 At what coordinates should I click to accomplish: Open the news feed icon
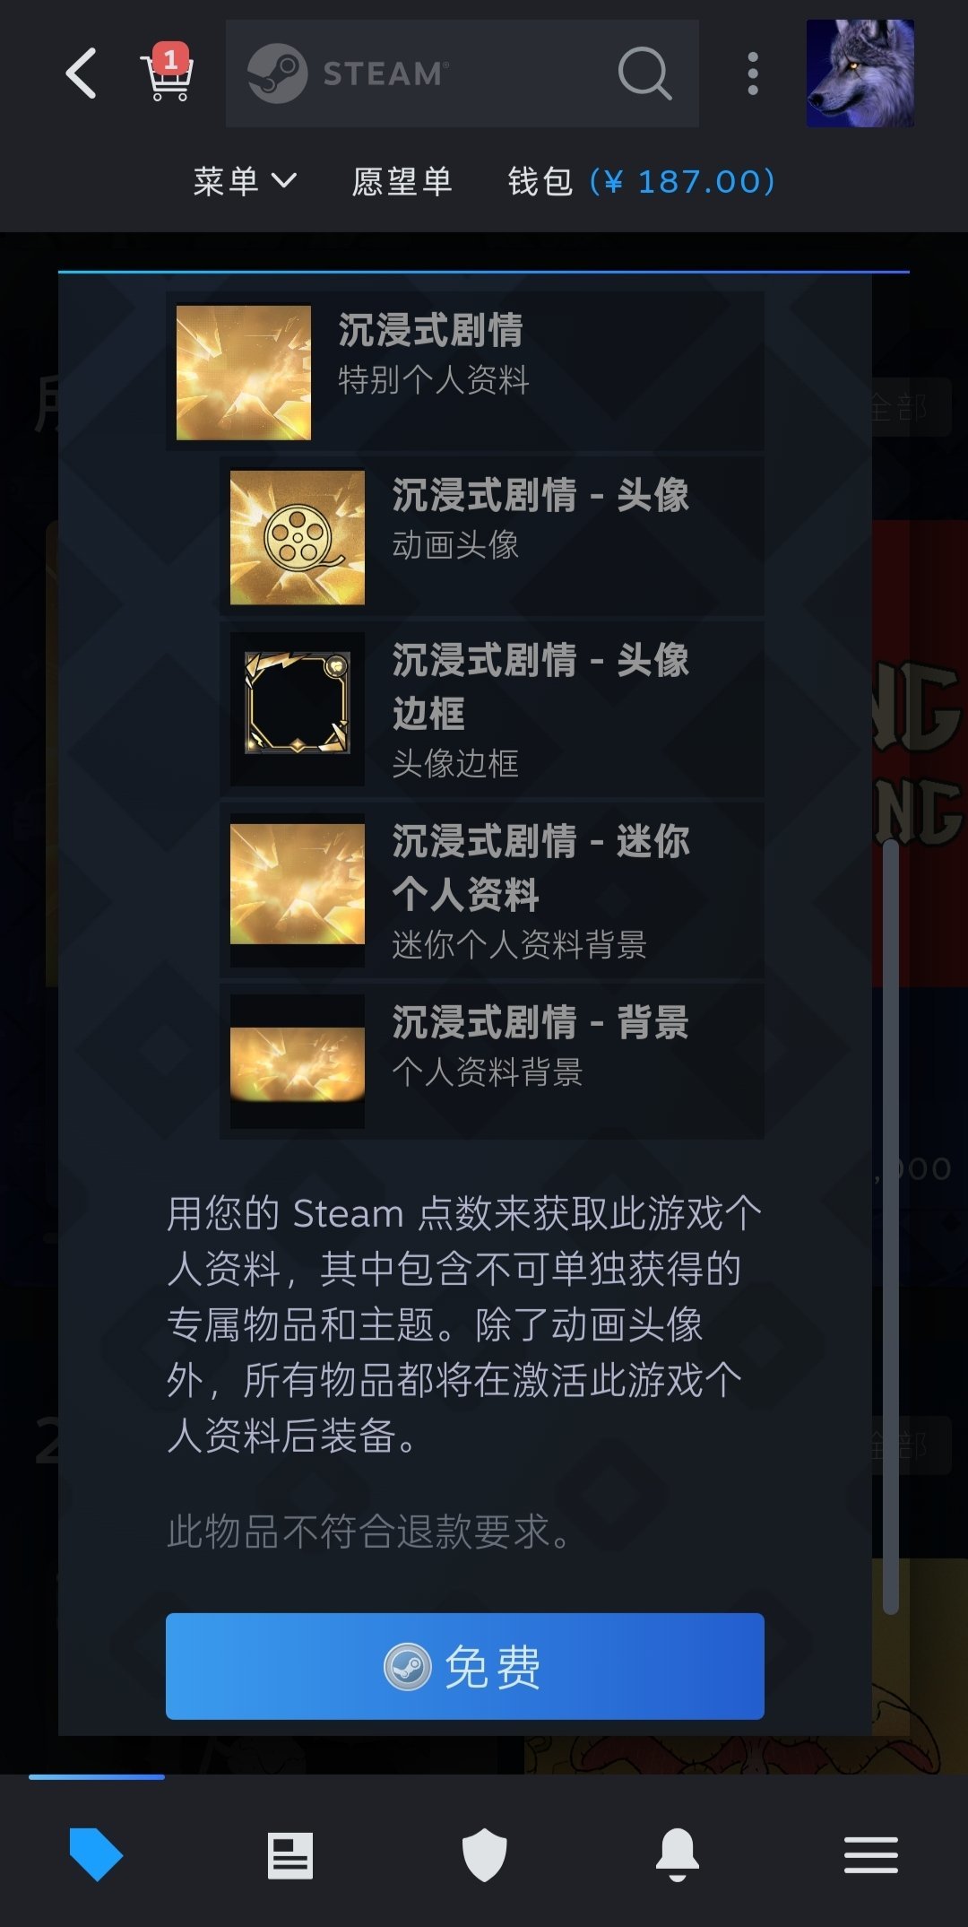[290, 1855]
